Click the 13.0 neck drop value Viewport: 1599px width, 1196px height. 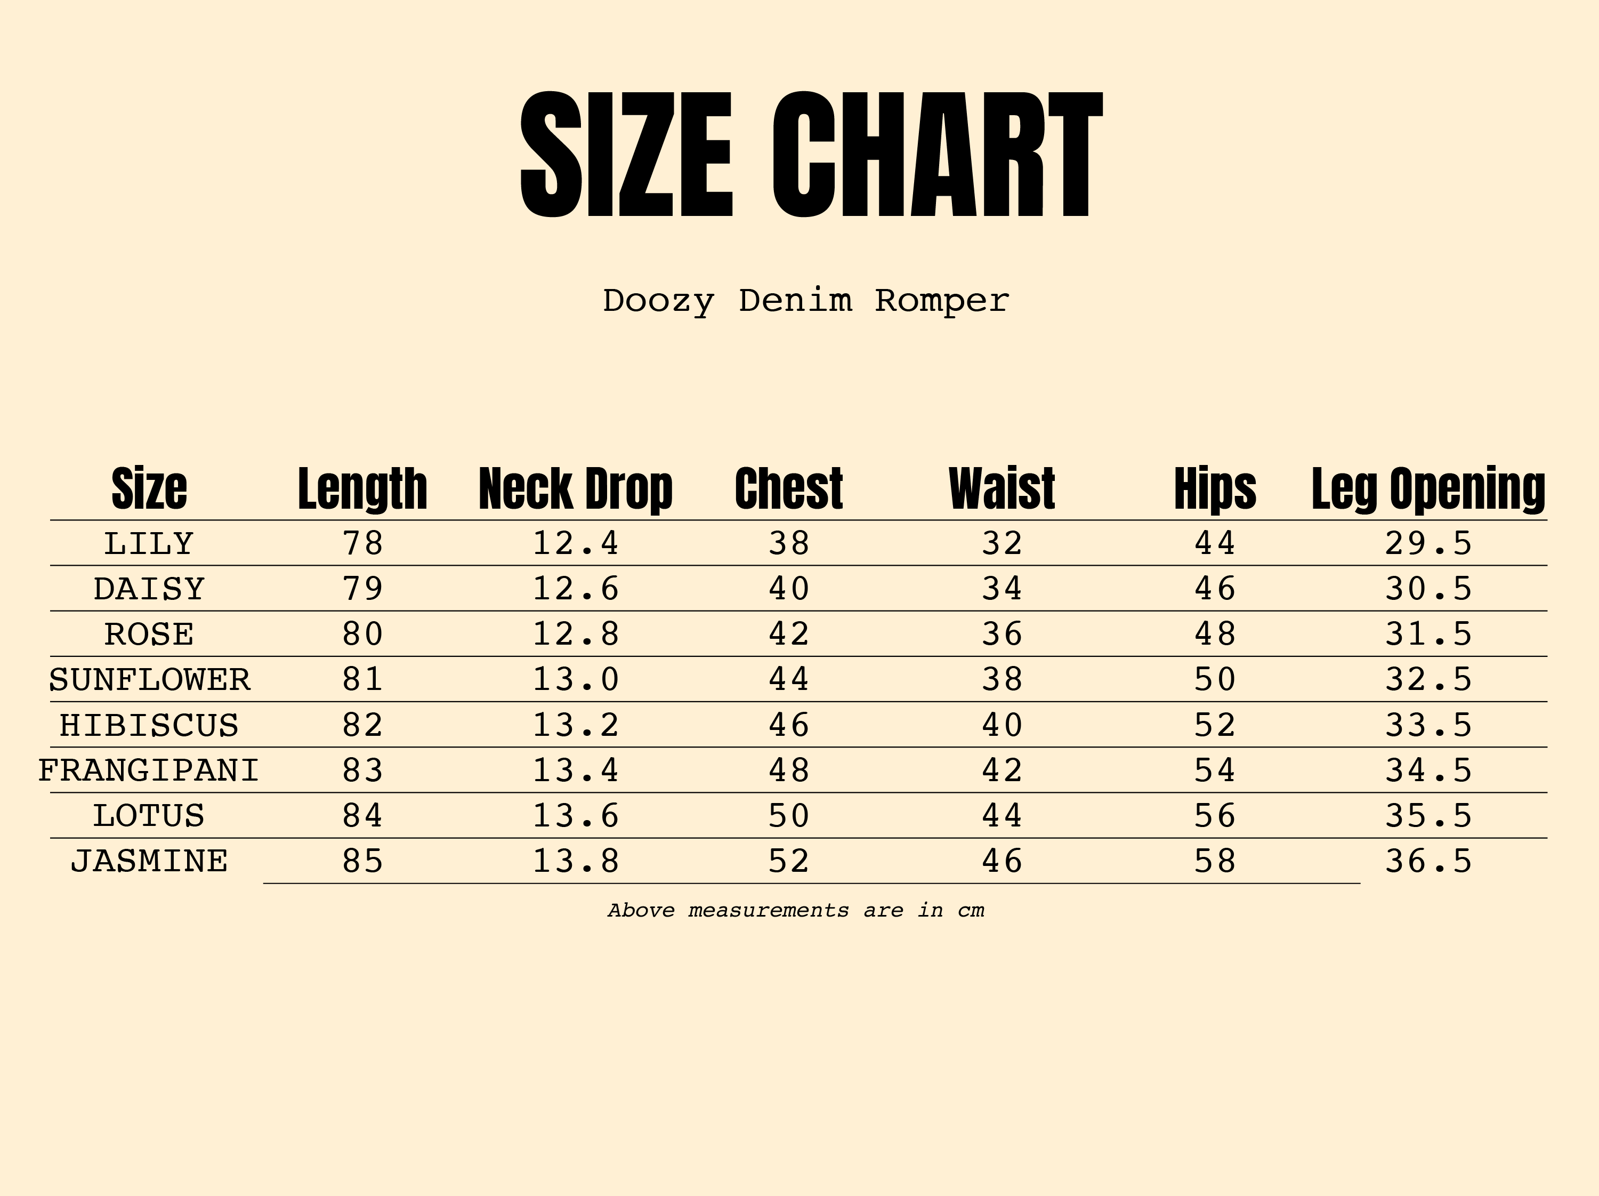tap(576, 680)
